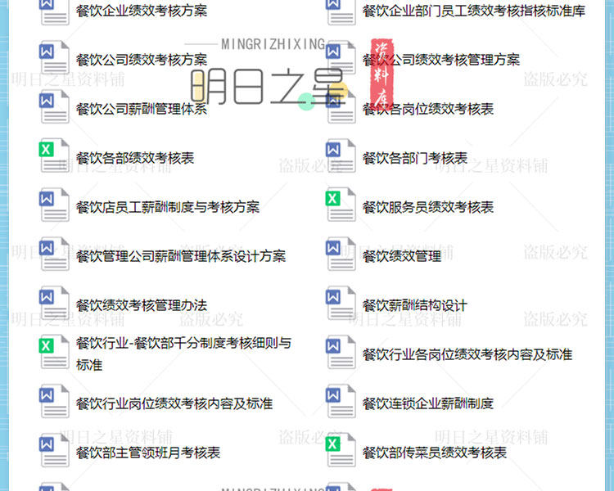Screen dimensions: 614x491
Task: Select the Word icon for 餐饮管理公司薪酬管理体系设计方案
Action: [54, 254]
